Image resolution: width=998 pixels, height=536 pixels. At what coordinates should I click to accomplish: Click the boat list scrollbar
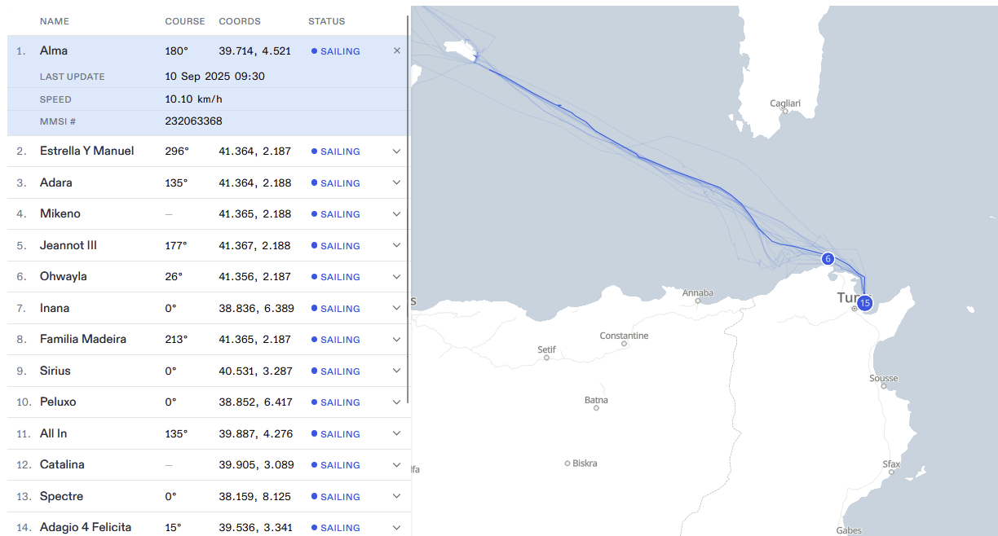pyautogui.click(x=408, y=208)
